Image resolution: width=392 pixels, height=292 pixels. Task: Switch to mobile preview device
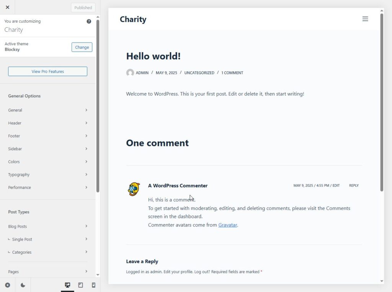click(x=93, y=285)
